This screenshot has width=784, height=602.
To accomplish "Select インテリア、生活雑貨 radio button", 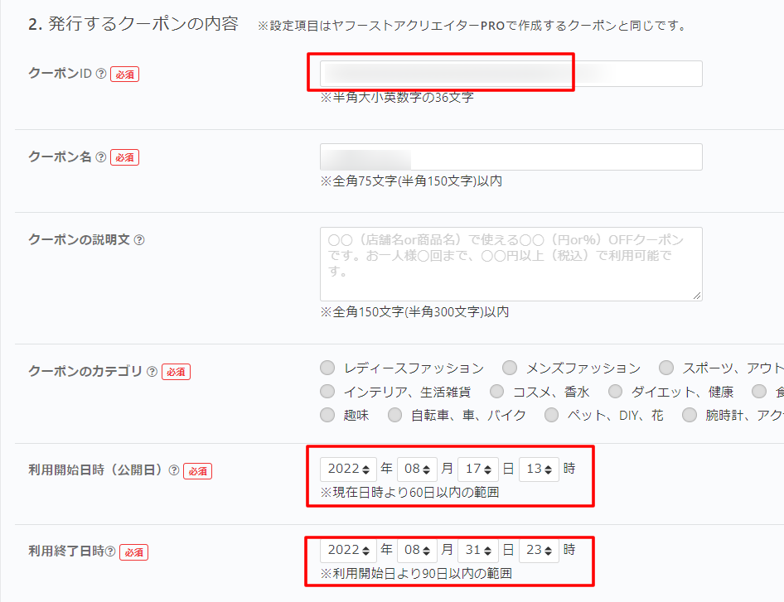I will 327,392.
